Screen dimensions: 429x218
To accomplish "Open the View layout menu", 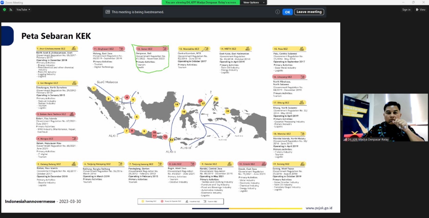I will (420, 10).
